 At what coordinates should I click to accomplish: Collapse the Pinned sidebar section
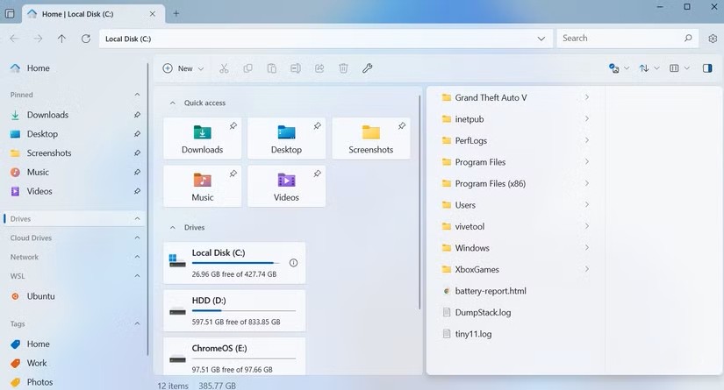pos(137,95)
